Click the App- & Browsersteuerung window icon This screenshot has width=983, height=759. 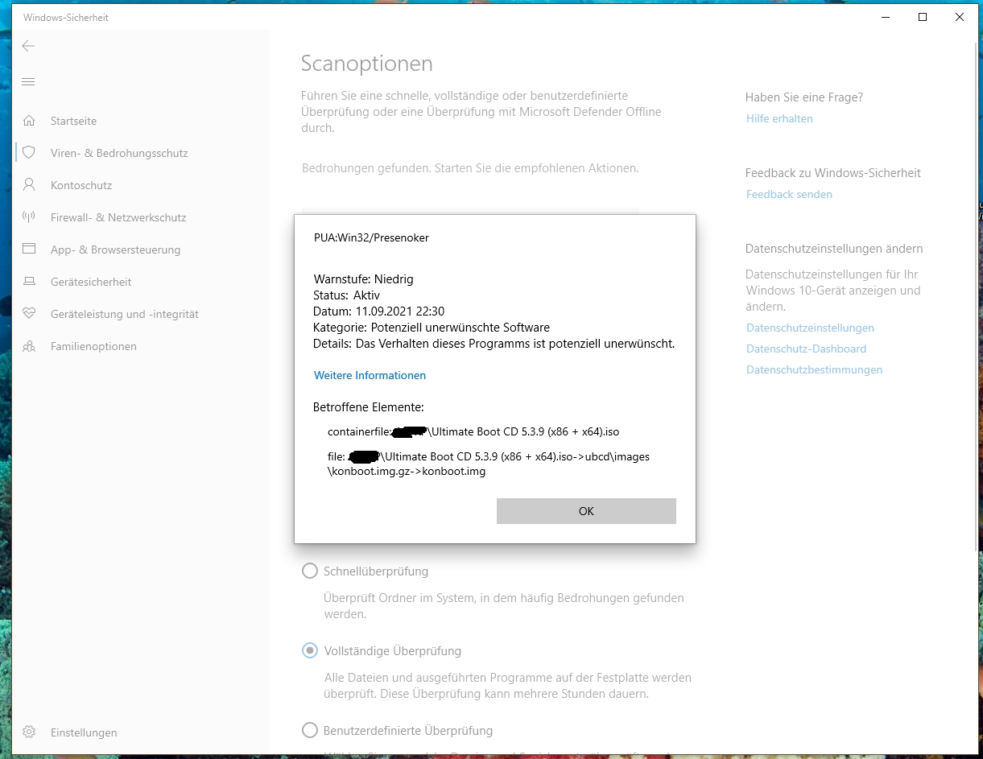pyautogui.click(x=30, y=249)
